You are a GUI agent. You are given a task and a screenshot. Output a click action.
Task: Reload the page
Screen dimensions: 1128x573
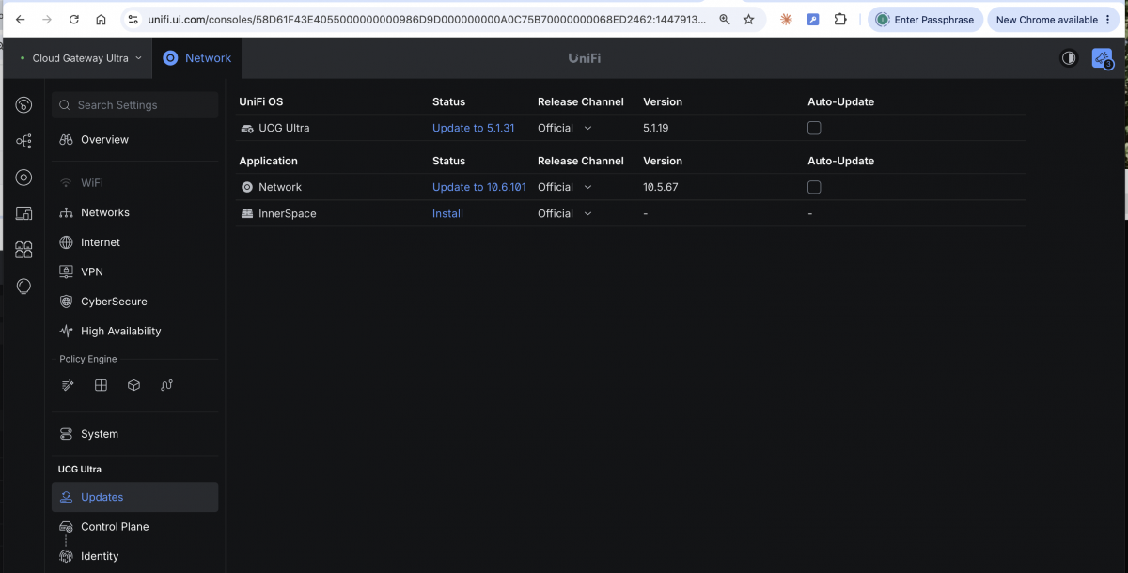coord(73,19)
